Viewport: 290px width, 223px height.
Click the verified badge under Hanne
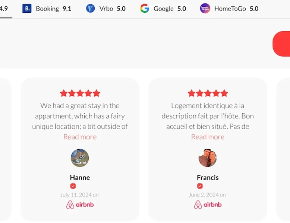click(73, 186)
